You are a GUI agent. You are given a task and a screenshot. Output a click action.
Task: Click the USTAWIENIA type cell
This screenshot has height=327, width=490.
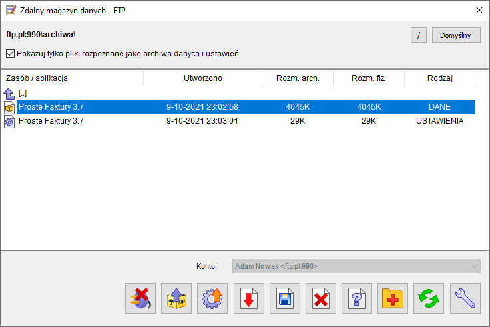(x=439, y=121)
